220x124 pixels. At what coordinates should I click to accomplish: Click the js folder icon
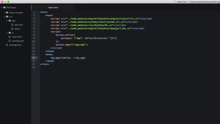[10, 33]
